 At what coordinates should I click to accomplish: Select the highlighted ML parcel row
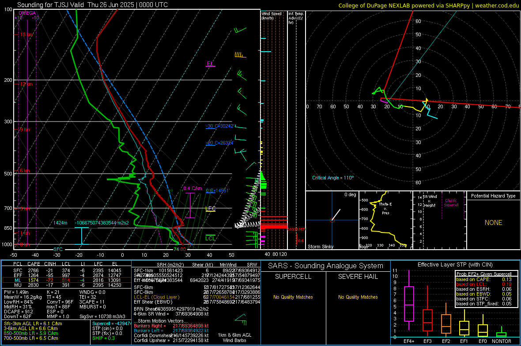67,280
